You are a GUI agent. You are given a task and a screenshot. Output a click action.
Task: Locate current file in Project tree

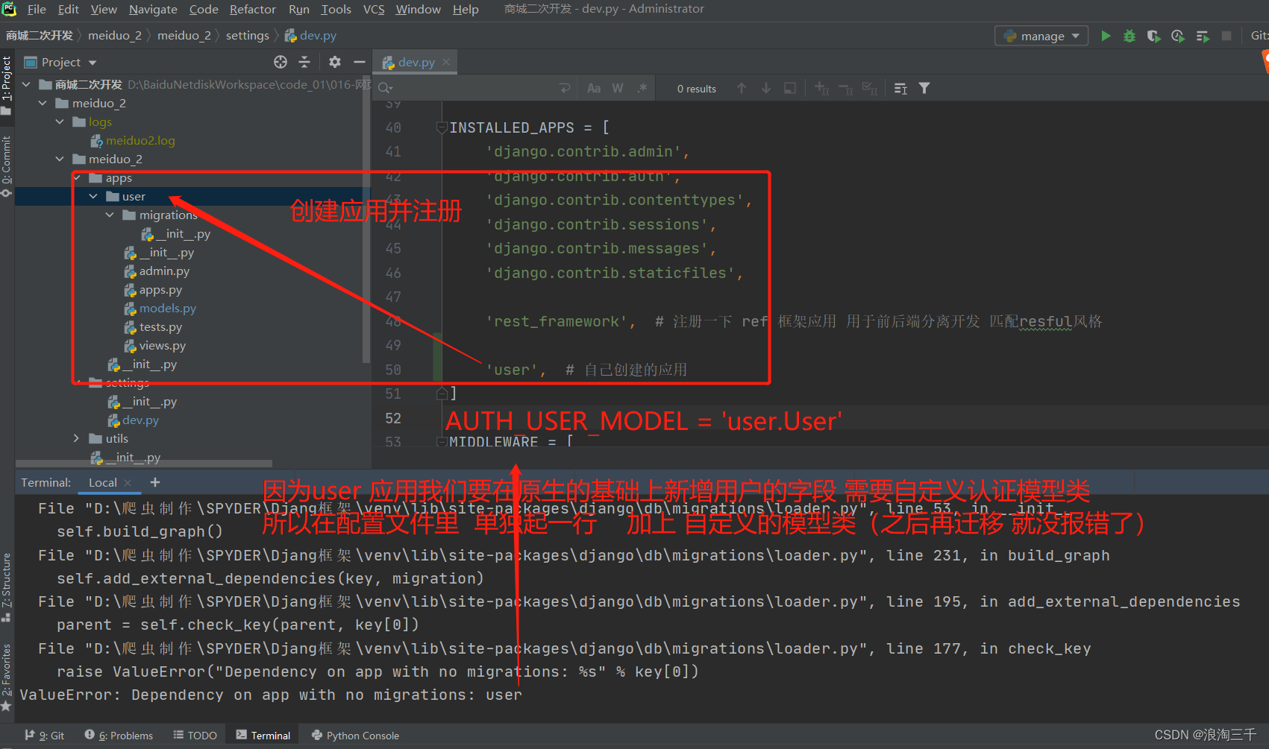[x=281, y=62]
